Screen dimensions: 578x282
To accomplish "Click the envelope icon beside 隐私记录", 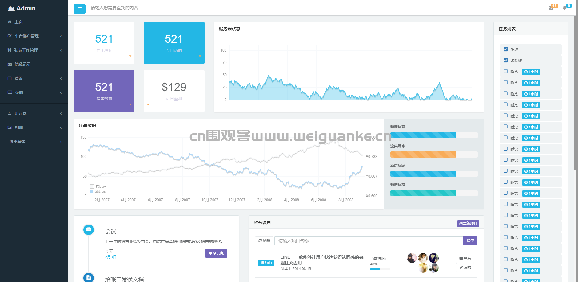I will click(10, 64).
